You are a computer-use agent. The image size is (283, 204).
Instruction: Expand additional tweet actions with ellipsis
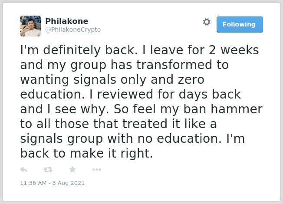click(x=96, y=170)
